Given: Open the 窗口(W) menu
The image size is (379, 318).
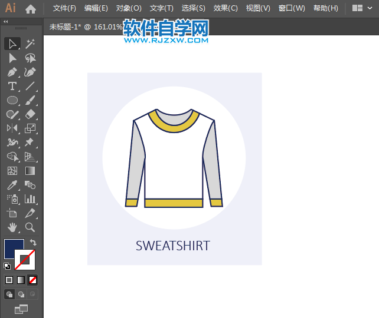Looking at the screenshot, I should 292,8.
